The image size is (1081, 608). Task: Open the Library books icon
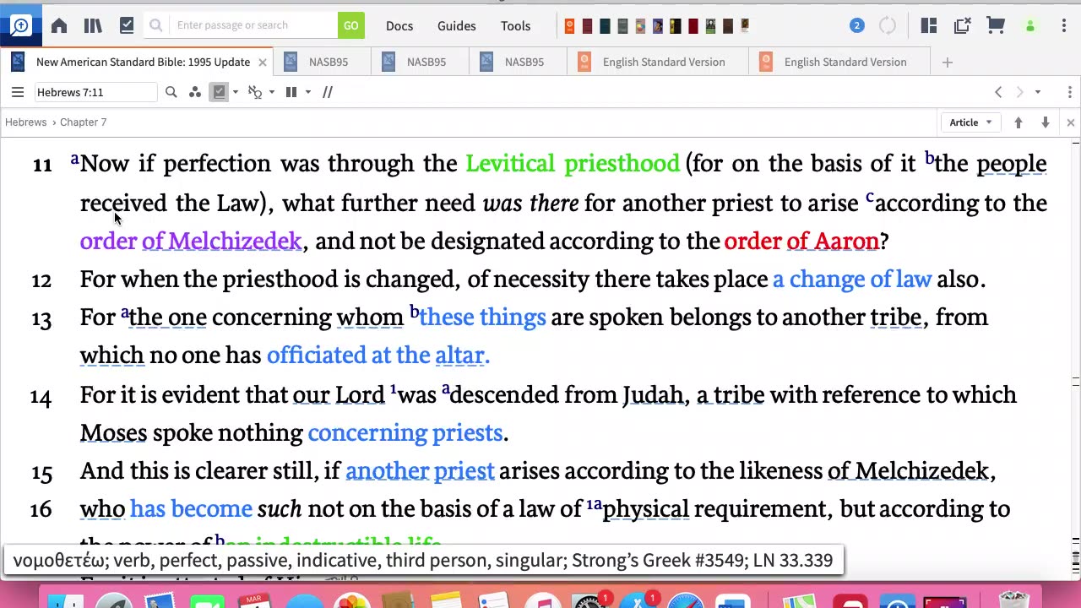click(93, 25)
